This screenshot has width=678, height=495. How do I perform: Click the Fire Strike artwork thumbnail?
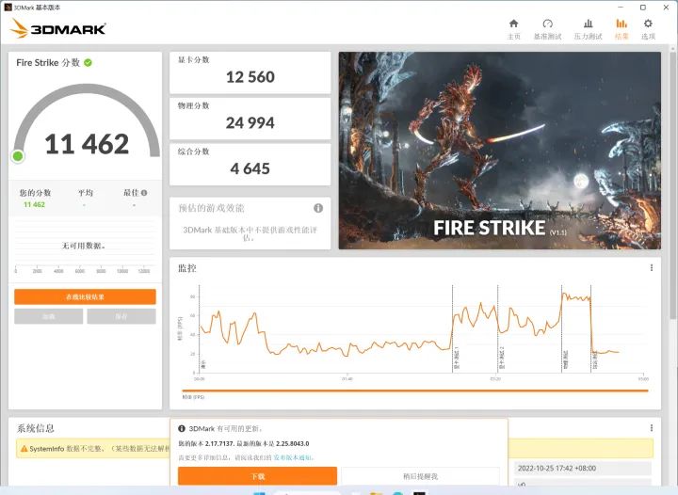coord(499,151)
